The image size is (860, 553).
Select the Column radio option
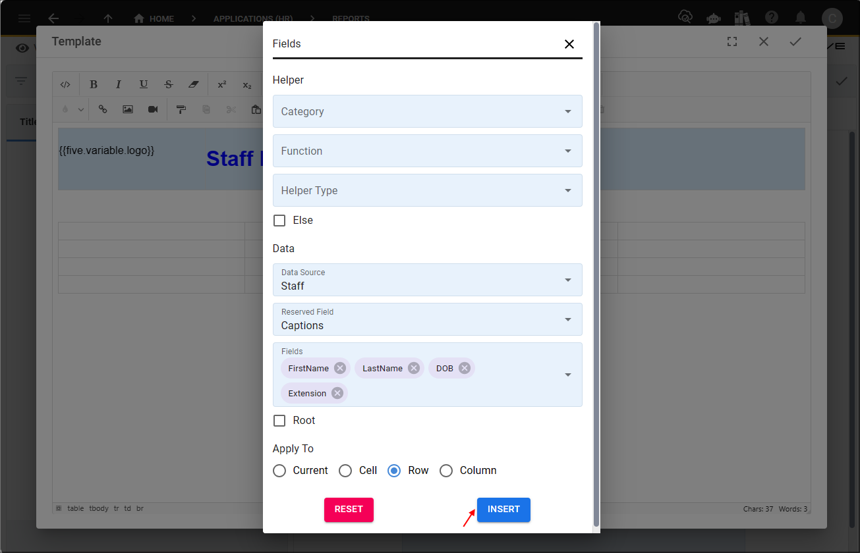(x=446, y=471)
